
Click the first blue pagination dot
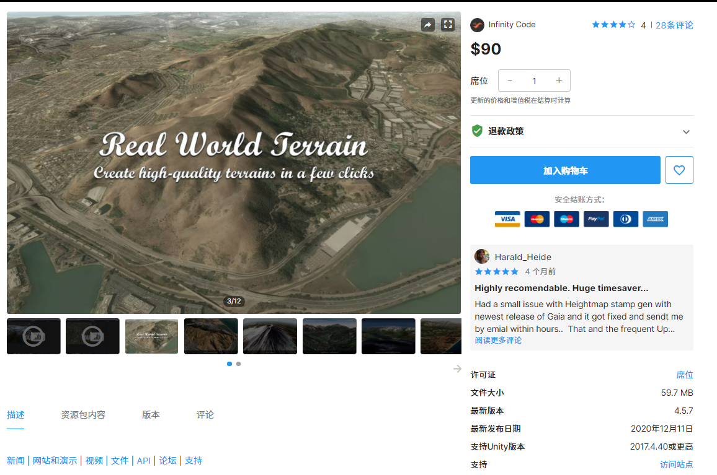click(229, 364)
